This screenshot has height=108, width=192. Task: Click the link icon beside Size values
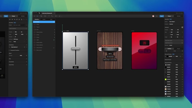pyautogui.click(x=182, y=32)
